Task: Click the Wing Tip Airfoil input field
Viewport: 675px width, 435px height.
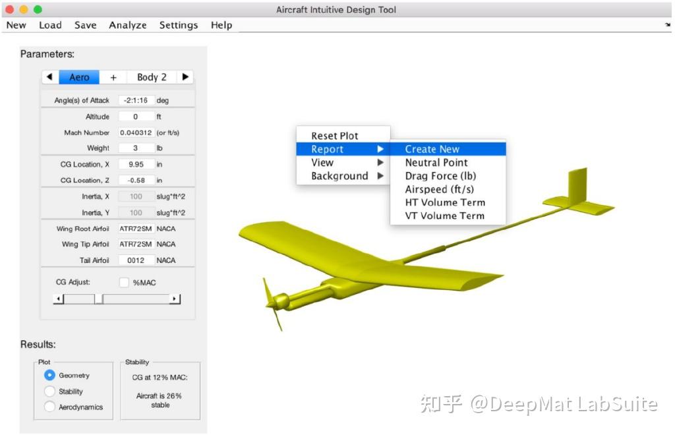Action: [x=136, y=244]
